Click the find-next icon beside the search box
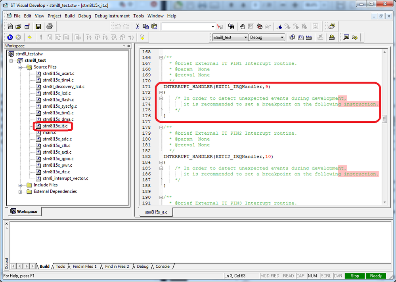The height and width of the screenshot is (282, 396). pyautogui.click(x=220, y=27)
